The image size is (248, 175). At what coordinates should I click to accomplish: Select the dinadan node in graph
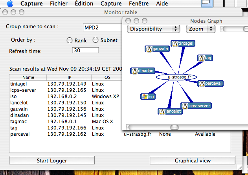tap(134, 71)
